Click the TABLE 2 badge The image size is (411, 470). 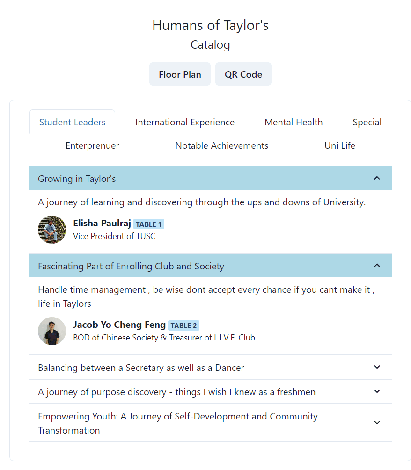click(183, 325)
